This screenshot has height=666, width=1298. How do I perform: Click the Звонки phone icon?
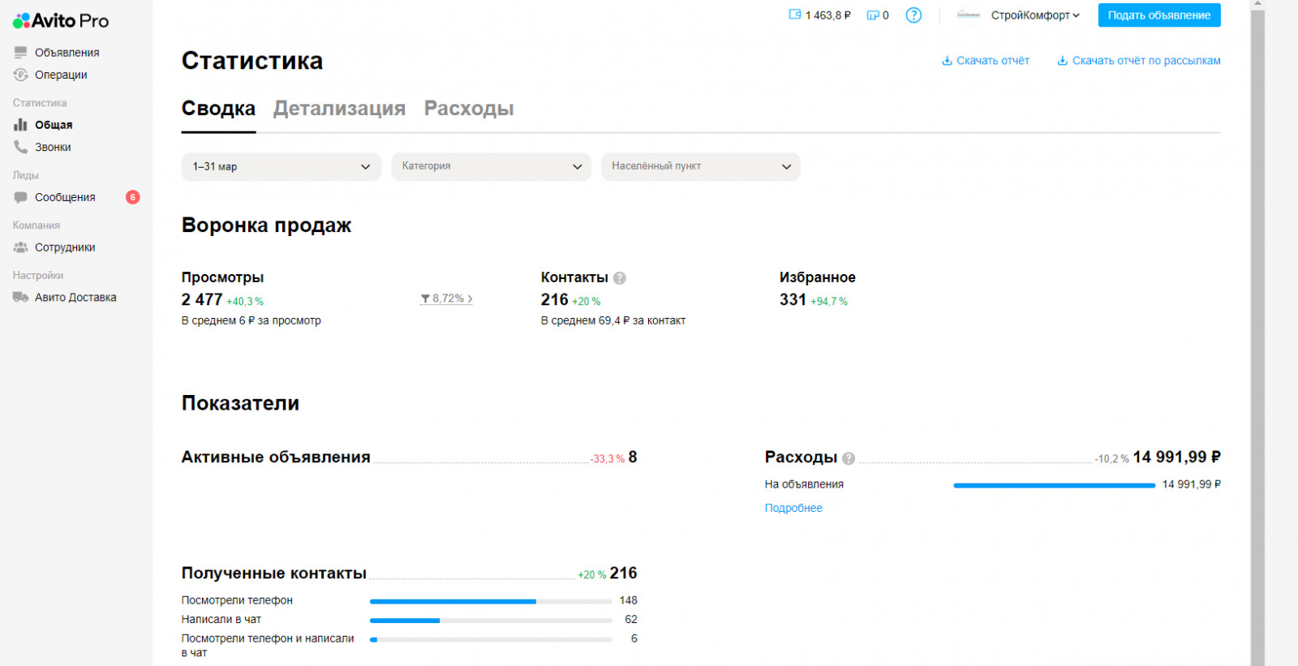coord(20,147)
